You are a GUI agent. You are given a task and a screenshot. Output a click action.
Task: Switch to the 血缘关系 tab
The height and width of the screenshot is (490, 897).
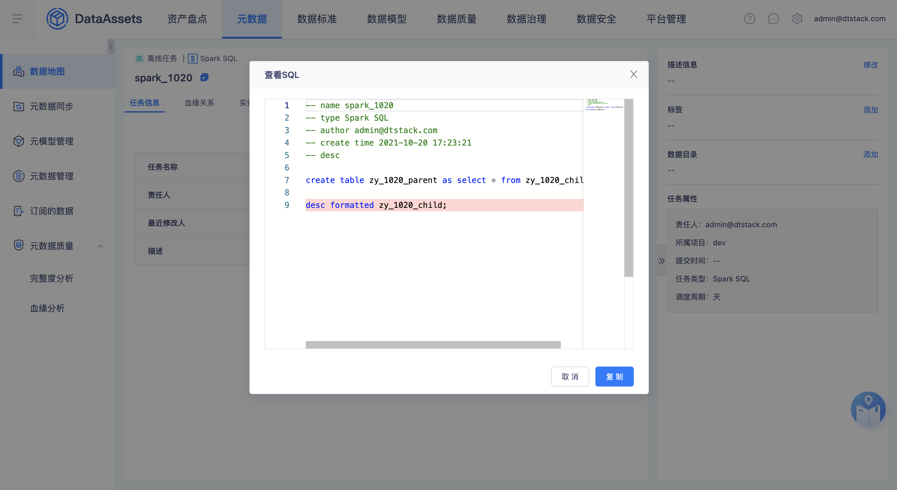200,103
